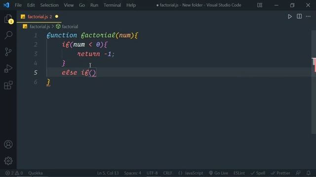Screen dimensions: 316x177
Task: Open the Run and Debug view
Action: (x=8, y=68)
